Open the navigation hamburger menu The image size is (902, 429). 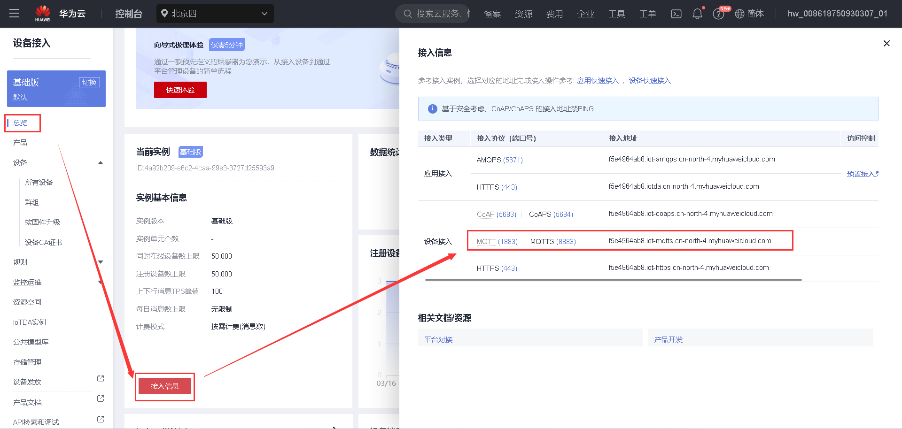tap(14, 14)
